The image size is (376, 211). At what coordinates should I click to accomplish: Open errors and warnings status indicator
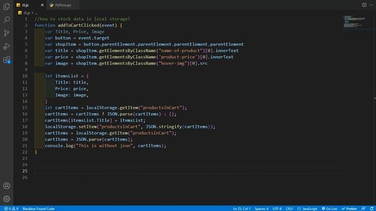(11, 209)
